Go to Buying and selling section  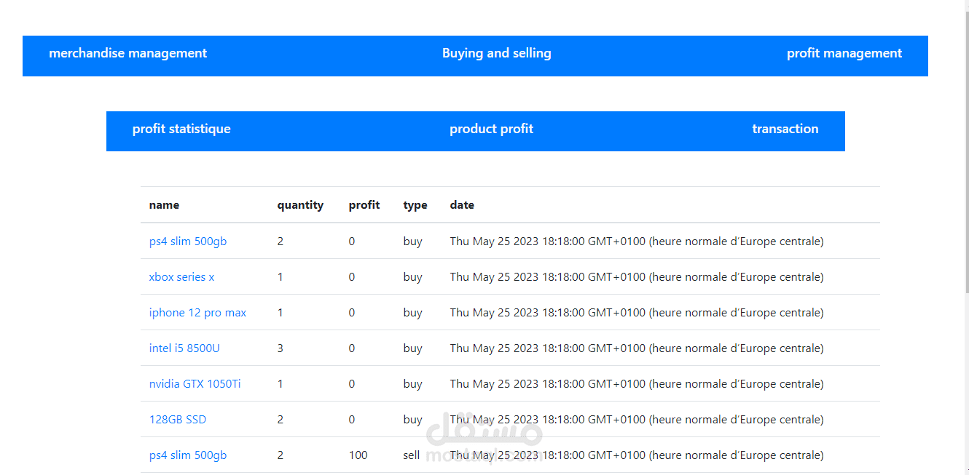click(x=496, y=54)
